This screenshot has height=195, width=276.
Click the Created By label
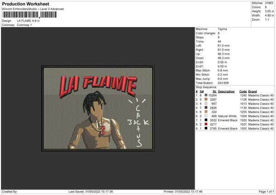pyautogui.click(x=10, y=191)
